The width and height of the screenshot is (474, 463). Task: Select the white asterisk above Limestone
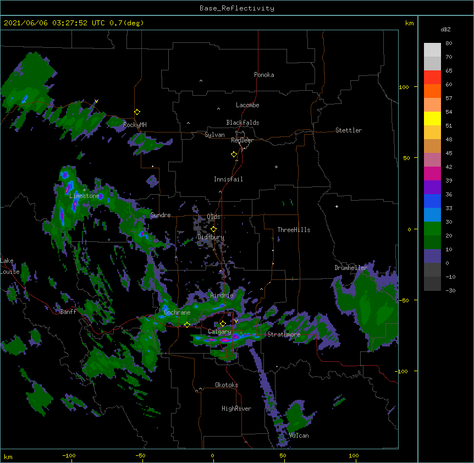tap(84, 190)
